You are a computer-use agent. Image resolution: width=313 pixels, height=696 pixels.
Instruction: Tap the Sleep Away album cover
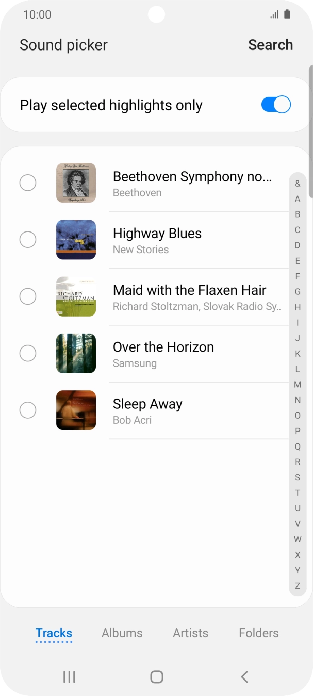click(x=76, y=410)
